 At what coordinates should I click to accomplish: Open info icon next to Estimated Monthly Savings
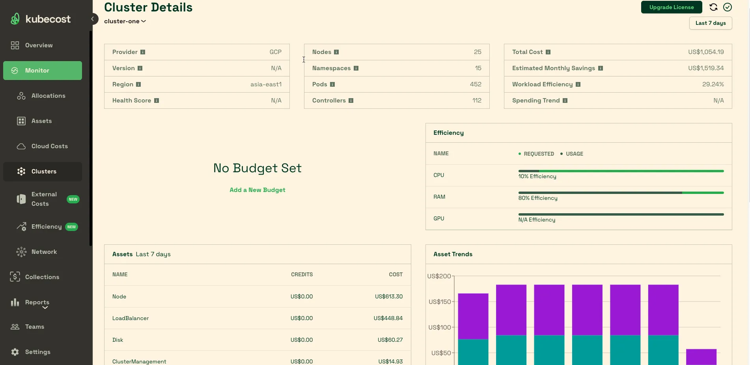601,68
